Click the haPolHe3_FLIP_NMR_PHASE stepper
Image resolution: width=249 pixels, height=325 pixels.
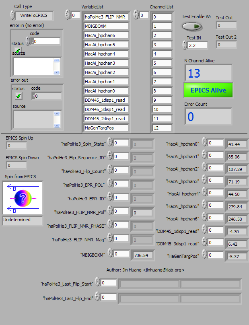(110, 224)
